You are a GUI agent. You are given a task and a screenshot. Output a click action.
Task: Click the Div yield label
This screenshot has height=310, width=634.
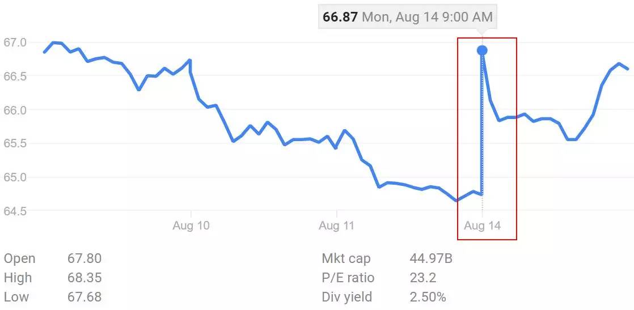pyautogui.click(x=346, y=296)
